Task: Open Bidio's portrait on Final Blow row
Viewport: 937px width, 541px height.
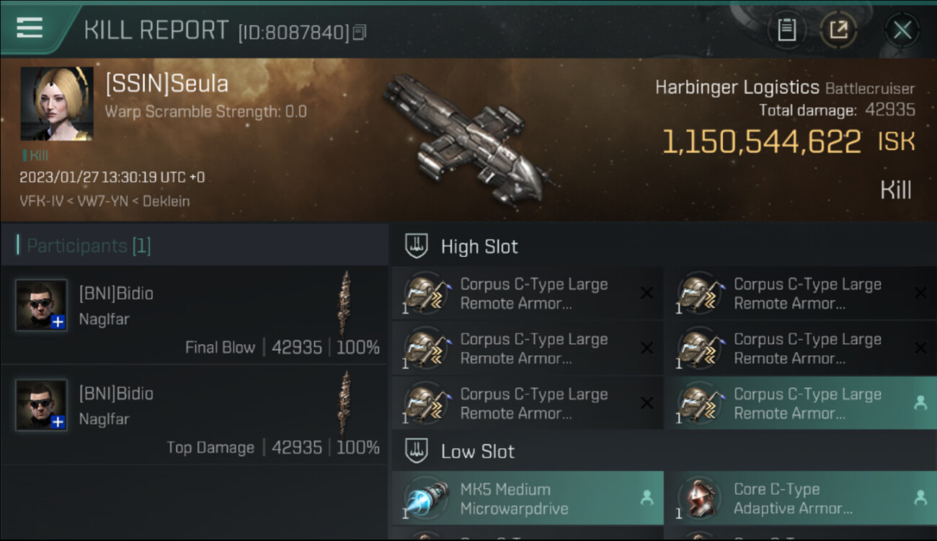Action: click(41, 305)
